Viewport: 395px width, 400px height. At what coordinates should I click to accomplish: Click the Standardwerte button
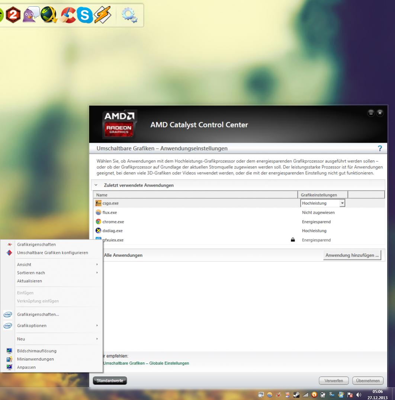pos(110,381)
